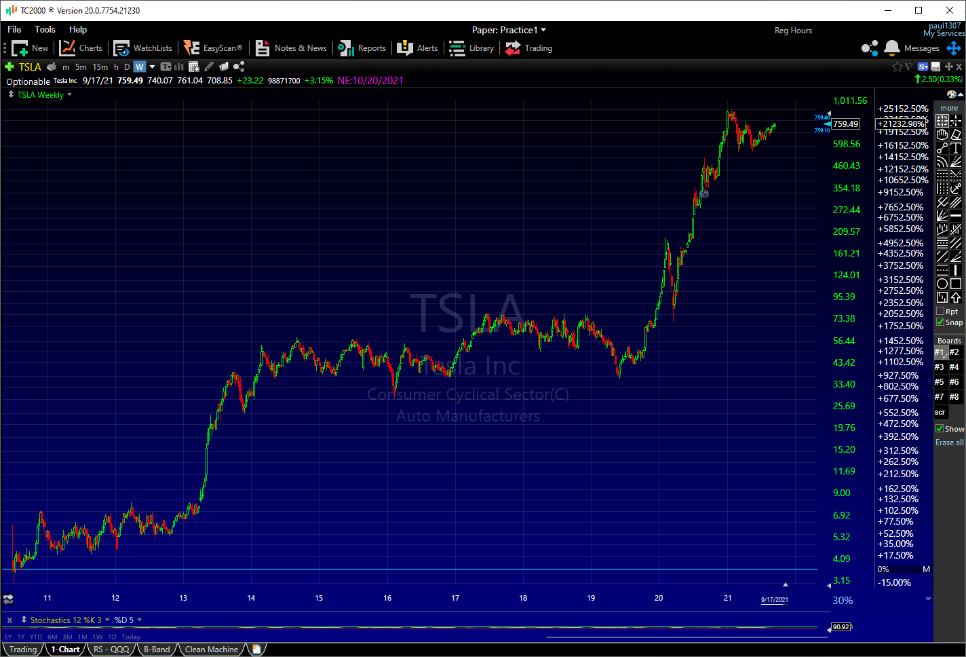This screenshot has width=966, height=657.
Task: Select the trendline drawing tool
Action: pyautogui.click(x=942, y=148)
